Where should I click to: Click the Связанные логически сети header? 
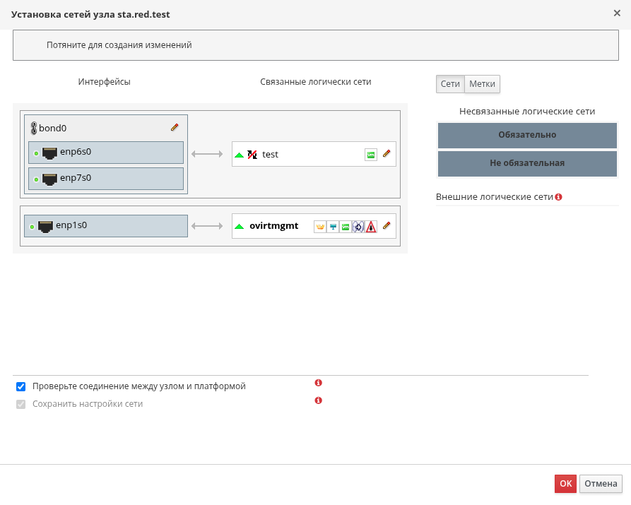[315, 82]
